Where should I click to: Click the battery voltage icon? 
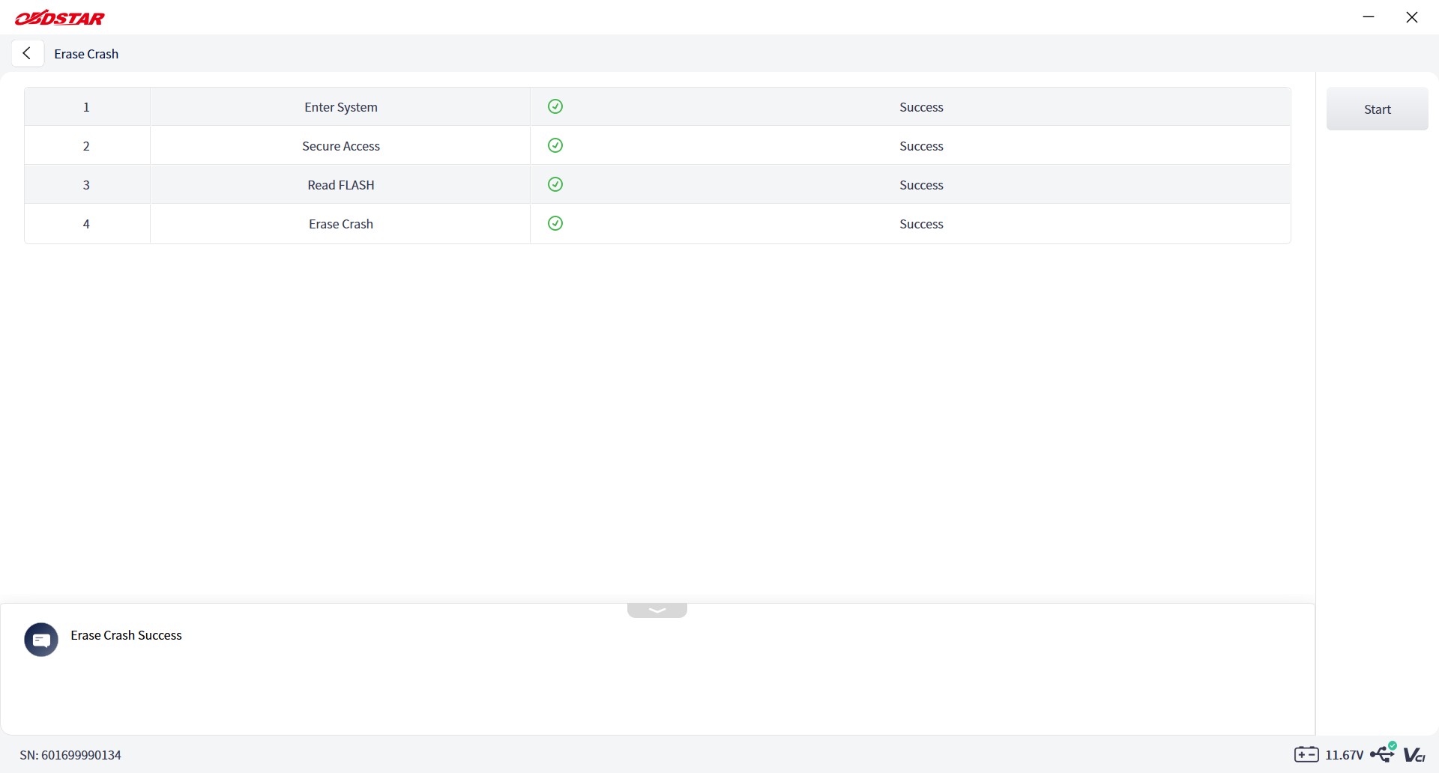coord(1306,754)
